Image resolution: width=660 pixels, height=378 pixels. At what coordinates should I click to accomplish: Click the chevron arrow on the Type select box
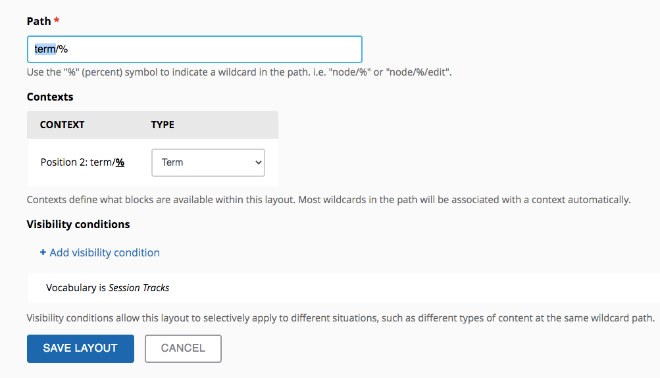click(x=259, y=162)
